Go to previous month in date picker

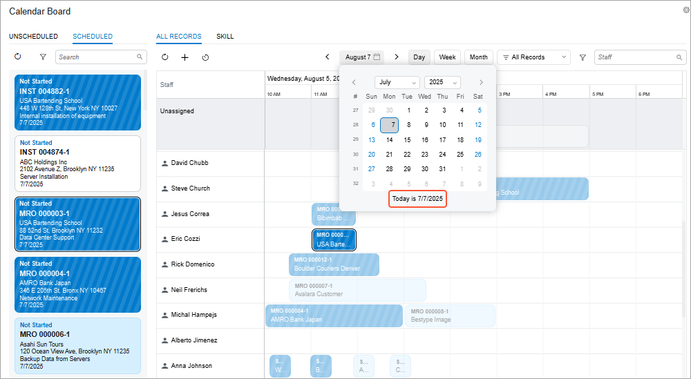354,82
